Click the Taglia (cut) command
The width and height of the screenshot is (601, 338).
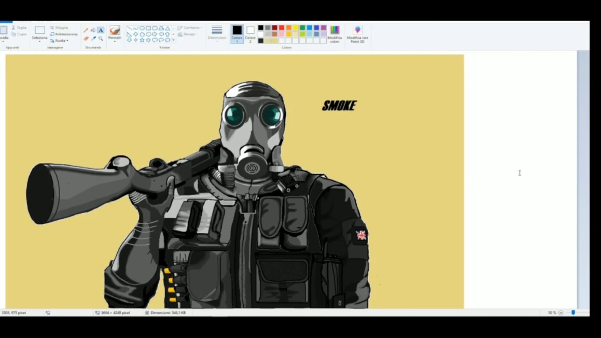18,28
